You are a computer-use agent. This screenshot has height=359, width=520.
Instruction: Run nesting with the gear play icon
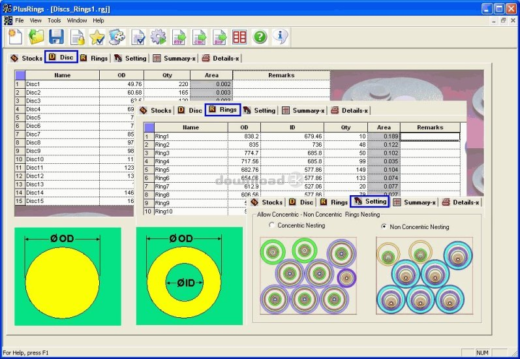(158, 37)
